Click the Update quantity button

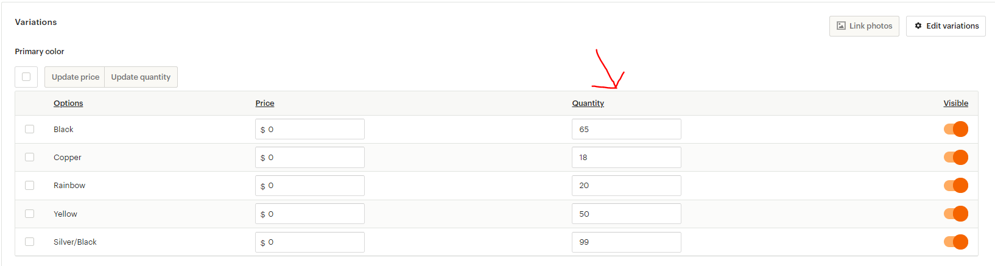point(141,77)
